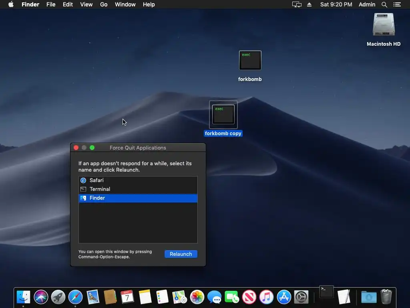Open TextEdit paper-and-pen icon in Dock

pos(344,297)
